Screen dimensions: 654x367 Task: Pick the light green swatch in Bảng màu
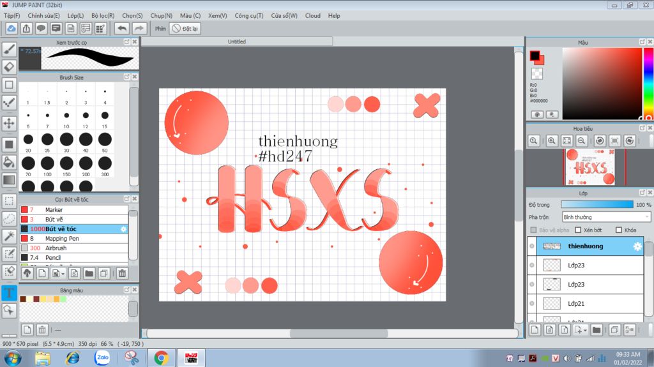pyautogui.click(x=63, y=299)
